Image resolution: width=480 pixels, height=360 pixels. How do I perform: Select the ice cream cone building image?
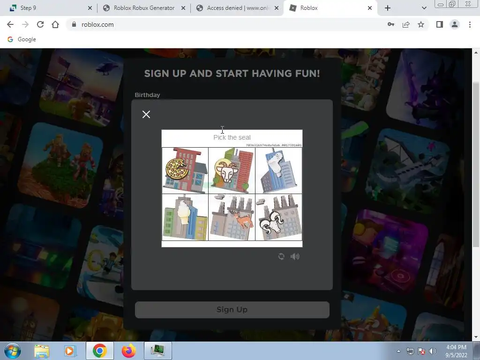click(x=185, y=217)
